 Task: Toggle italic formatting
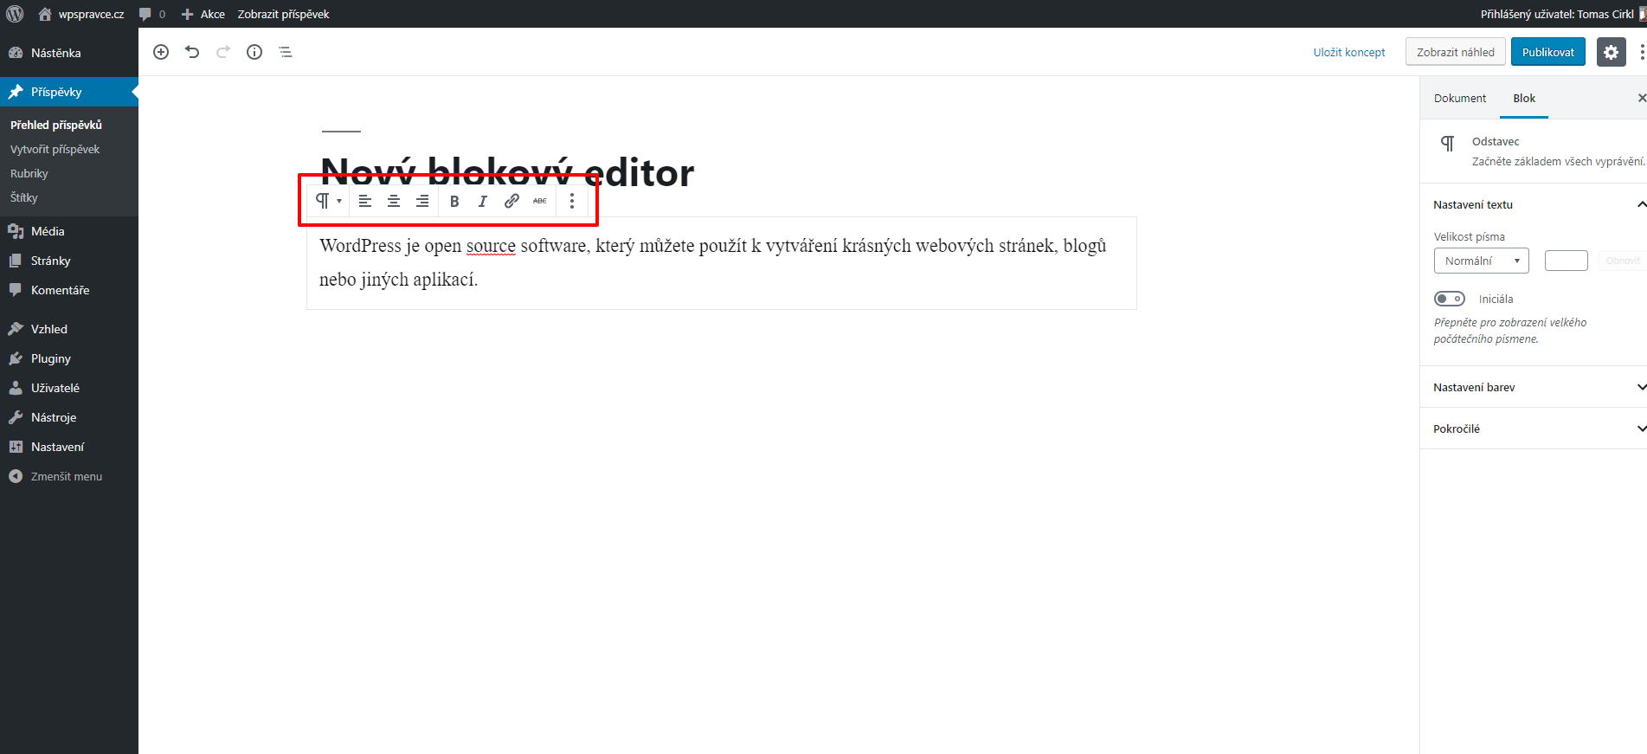point(483,201)
